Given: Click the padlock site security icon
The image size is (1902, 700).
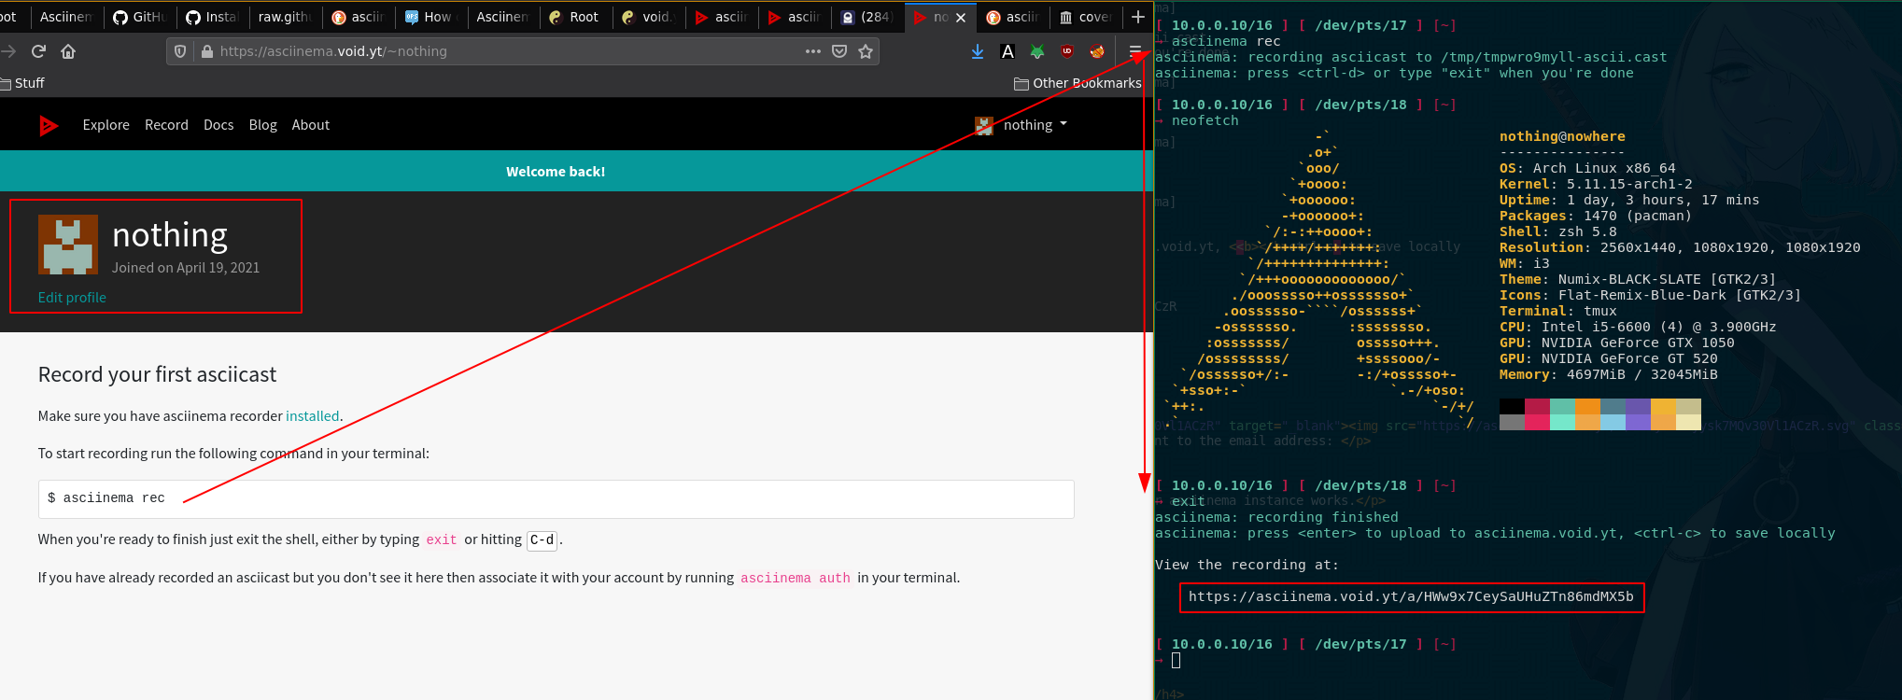Looking at the screenshot, I should pyautogui.click(x=206, y=51).
